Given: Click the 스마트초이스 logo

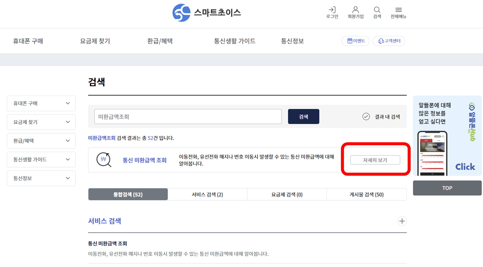Looking at the screenshot, I should coord(206,12).
